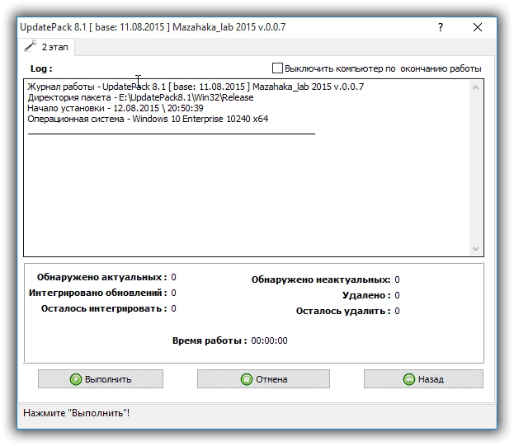Screen dimensions: 514x446
Task: Close the UpdatePack window
Action: (478, 27)
